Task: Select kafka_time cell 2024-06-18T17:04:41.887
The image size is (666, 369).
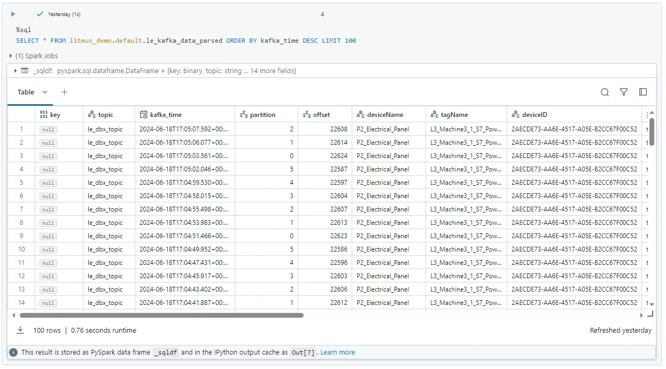Action: click(185, 303)
